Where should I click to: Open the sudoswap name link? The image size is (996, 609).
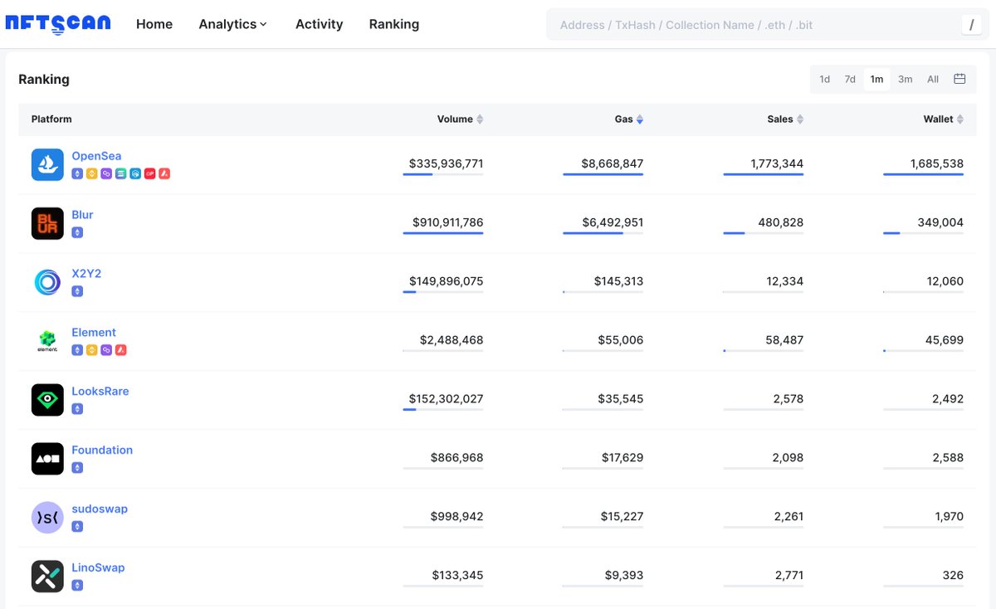tap(100, 509)
